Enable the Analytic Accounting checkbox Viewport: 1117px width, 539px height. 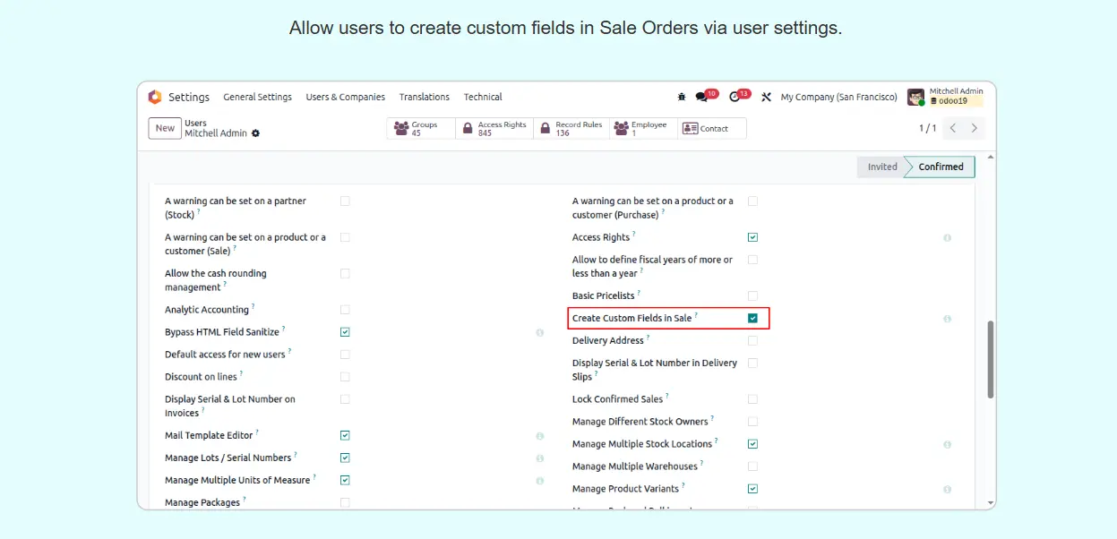(345, 310)
